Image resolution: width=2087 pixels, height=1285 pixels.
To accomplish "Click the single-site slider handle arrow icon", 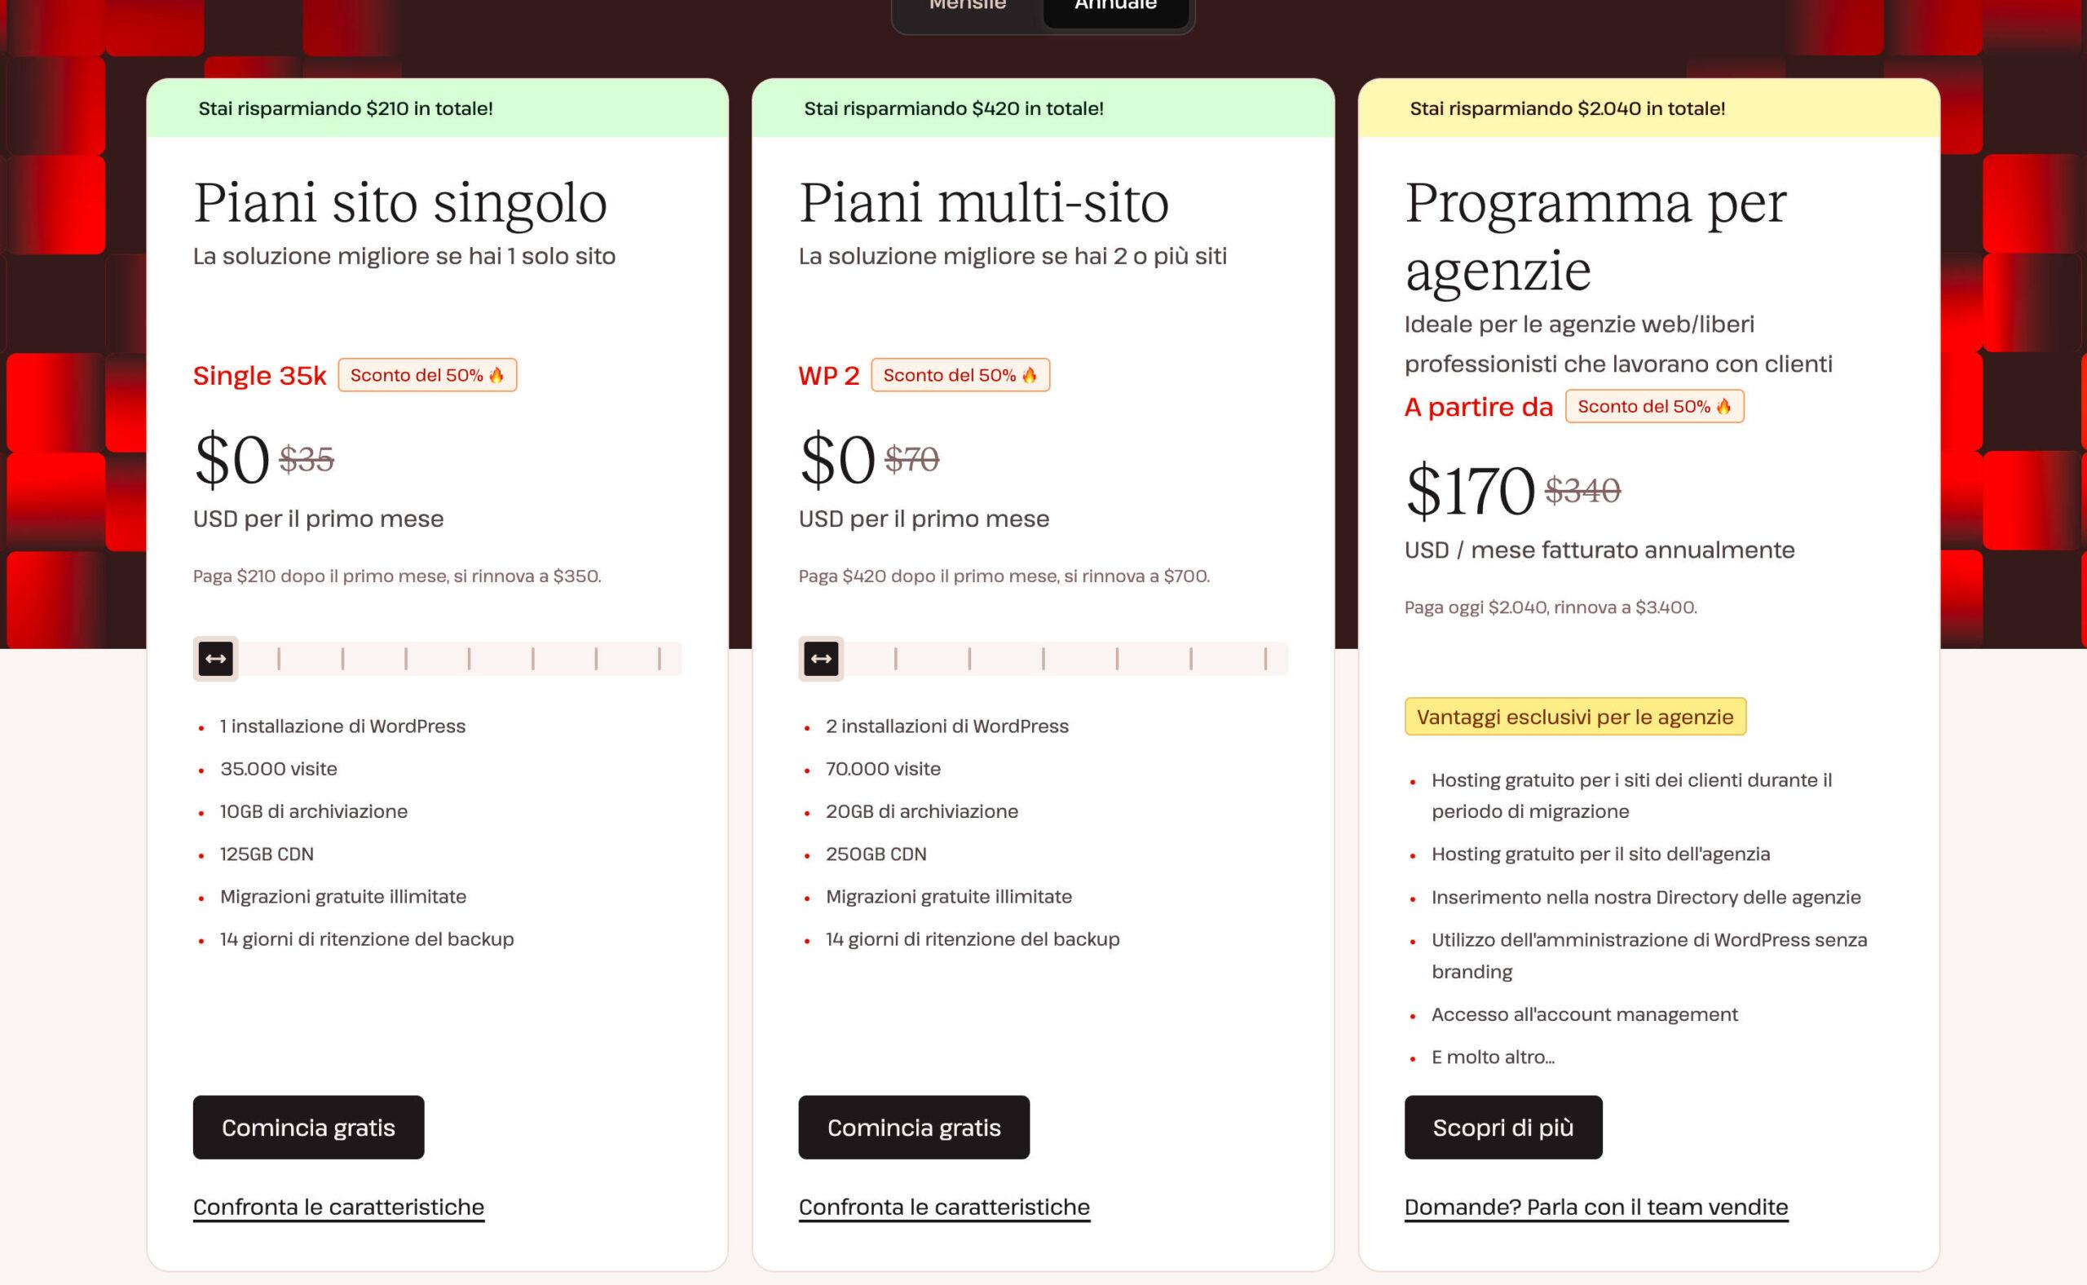I will 215,659.
